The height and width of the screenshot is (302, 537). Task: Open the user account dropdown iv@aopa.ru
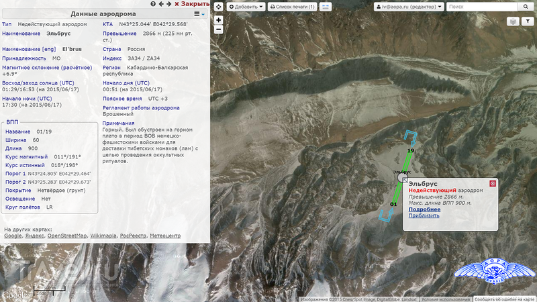(x=409, y=7)
